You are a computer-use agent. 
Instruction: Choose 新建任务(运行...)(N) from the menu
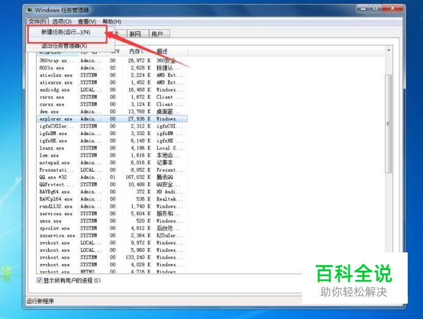(x=67, y=32)
